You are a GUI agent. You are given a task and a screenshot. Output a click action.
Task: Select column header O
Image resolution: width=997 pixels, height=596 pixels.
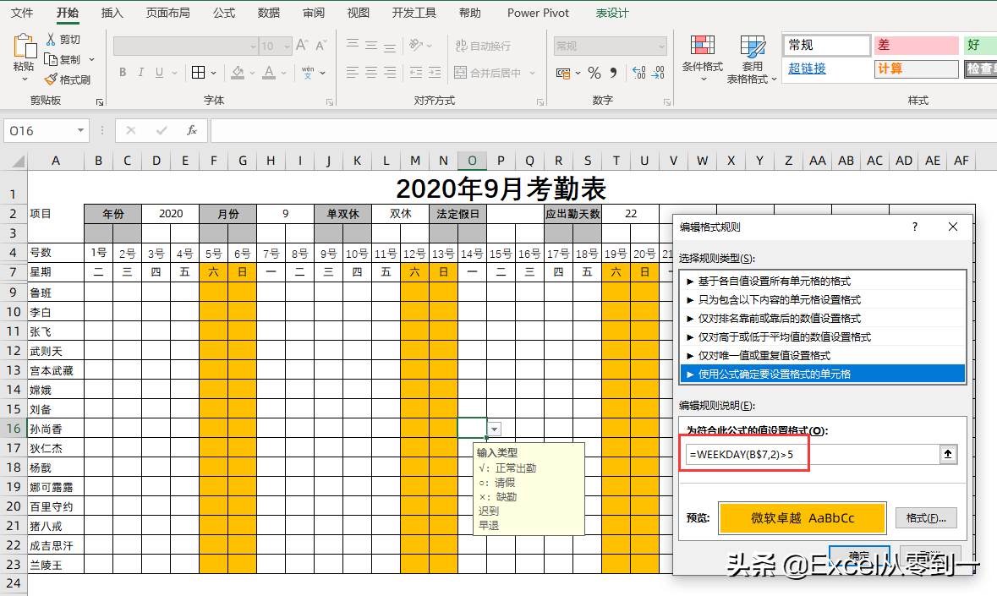click(472, 161)
